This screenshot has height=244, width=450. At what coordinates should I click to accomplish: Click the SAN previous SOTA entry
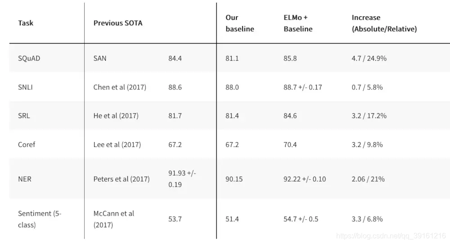[100, 58]
